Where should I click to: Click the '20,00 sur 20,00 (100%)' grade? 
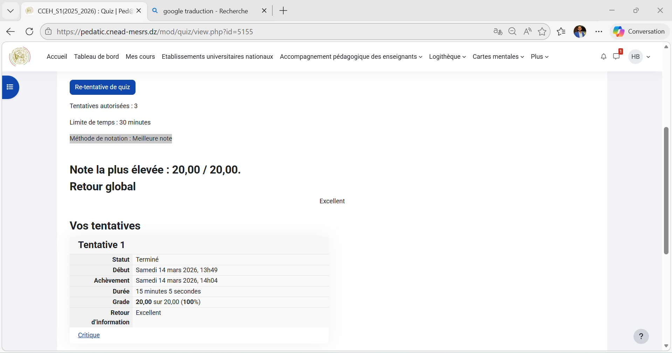tap(168, 302)
